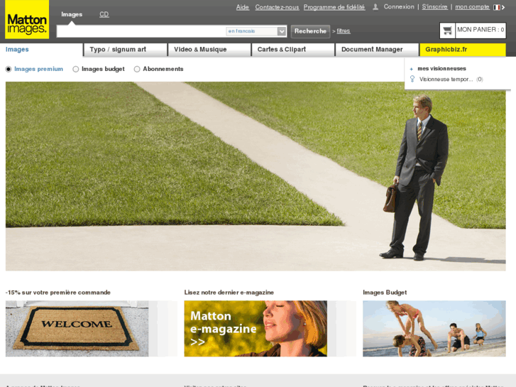The height and width of the screenshot is (387, 516).
Task: Open the Document Manager tab
Action: click(377, 50)
